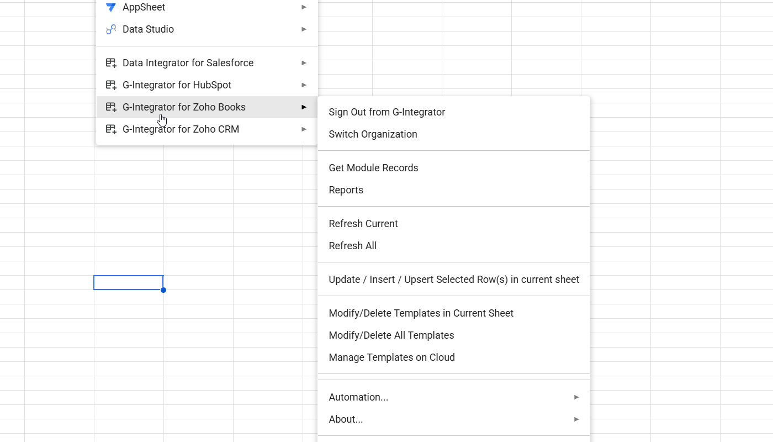Open the Automation... menu item
Image resolution: width=773 pixels, height=442 pixels.
454,397
